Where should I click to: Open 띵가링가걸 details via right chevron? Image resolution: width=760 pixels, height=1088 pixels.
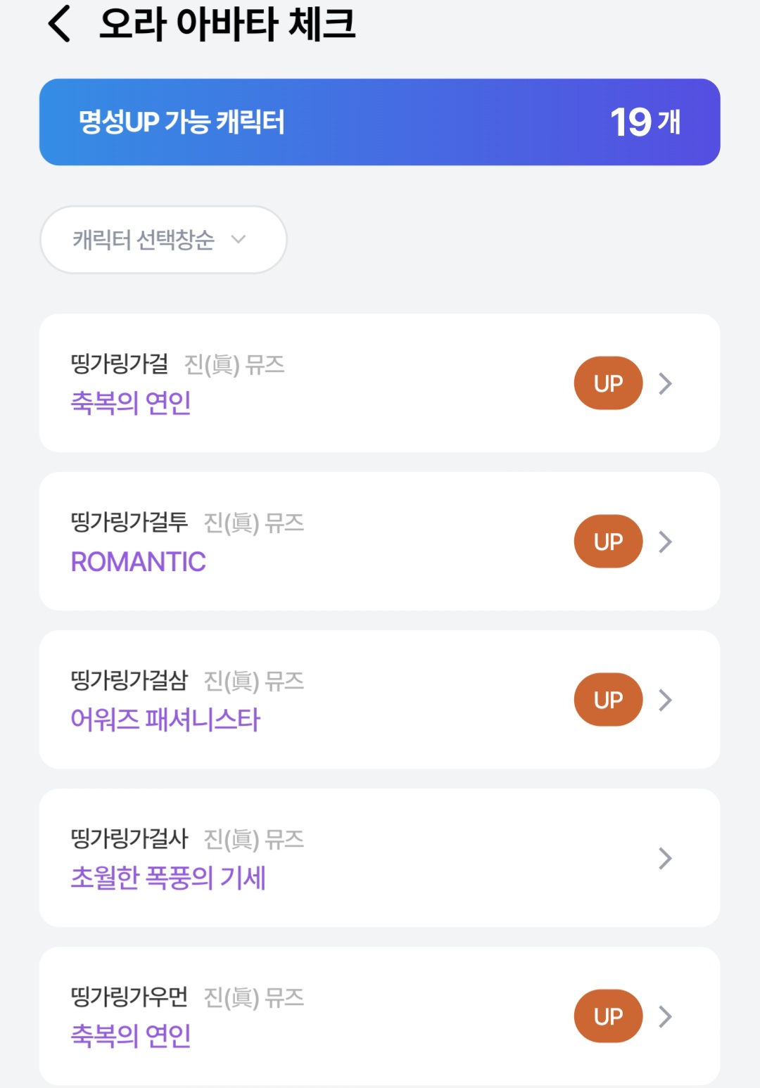(x=665, y=383)
